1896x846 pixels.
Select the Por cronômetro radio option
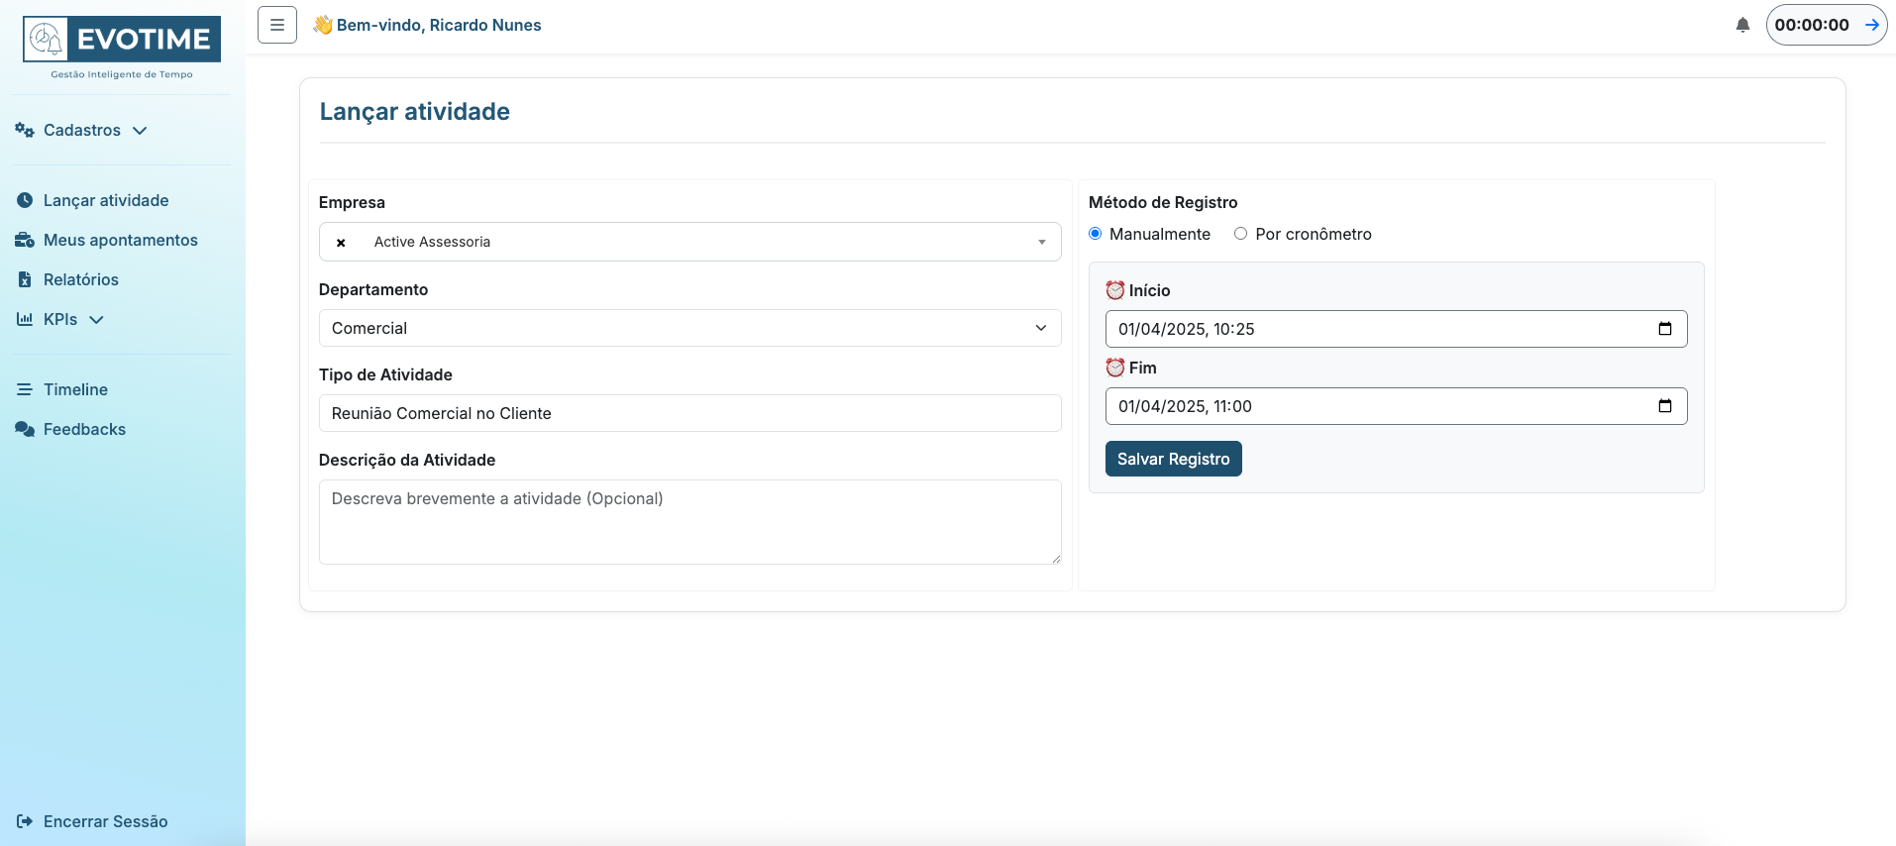[x=1240, y=234]
